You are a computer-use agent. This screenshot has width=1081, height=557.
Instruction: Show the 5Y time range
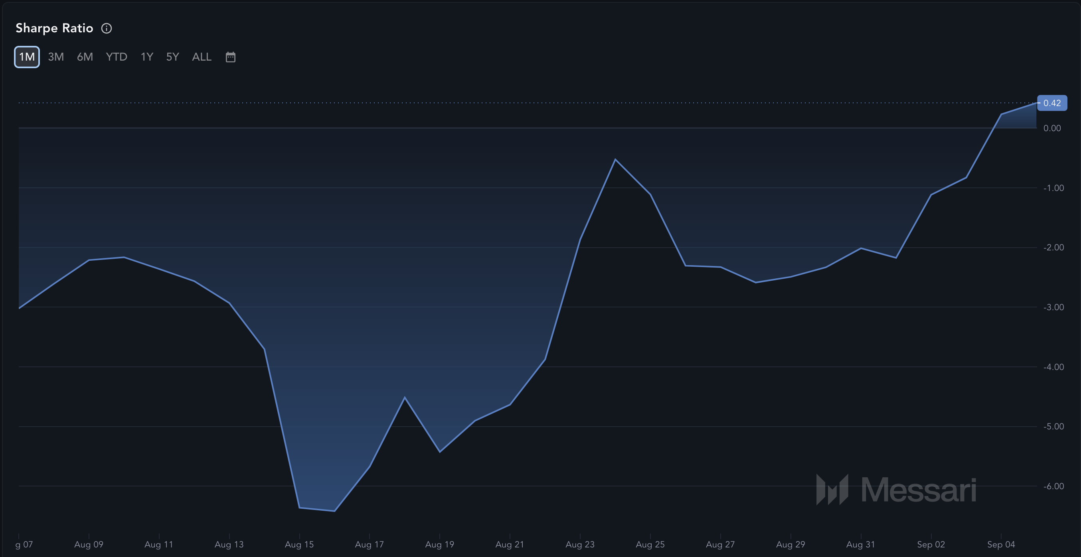click(x=172, y=57)
